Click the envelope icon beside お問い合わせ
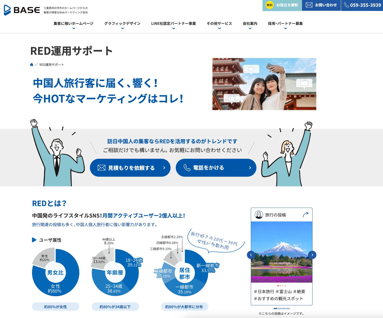 (x=309, y=5)
